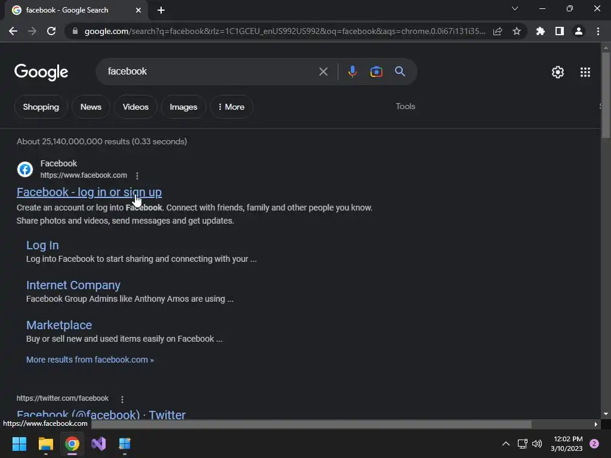The image size is (611, 458).
Task: Click the https://twitter.com/facebook URL text
Action: pyautogui.click(x=62, y=398)
